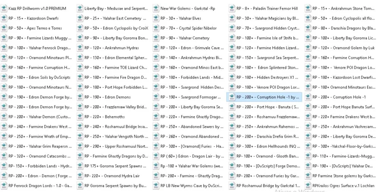
Task: Select file RP - 280+ - Darashia Drefia Grim R...
Action: tap(267, 137)
